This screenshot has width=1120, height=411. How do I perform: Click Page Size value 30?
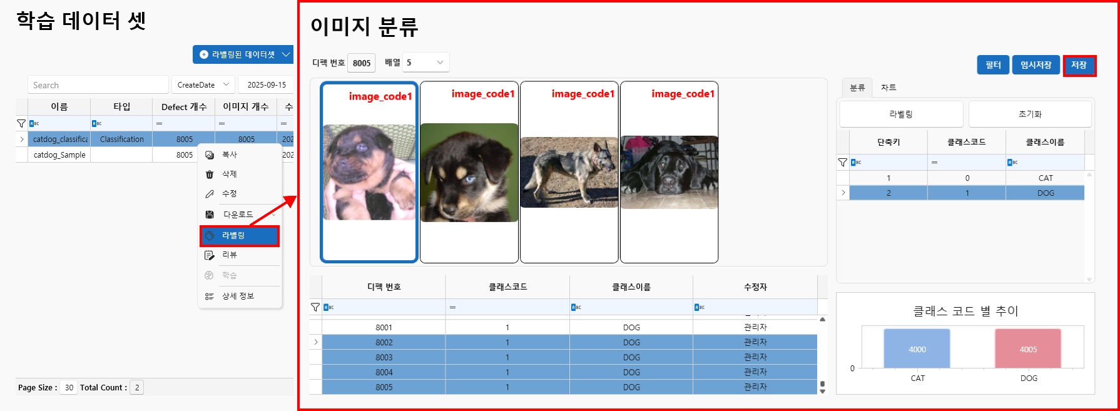69,388
